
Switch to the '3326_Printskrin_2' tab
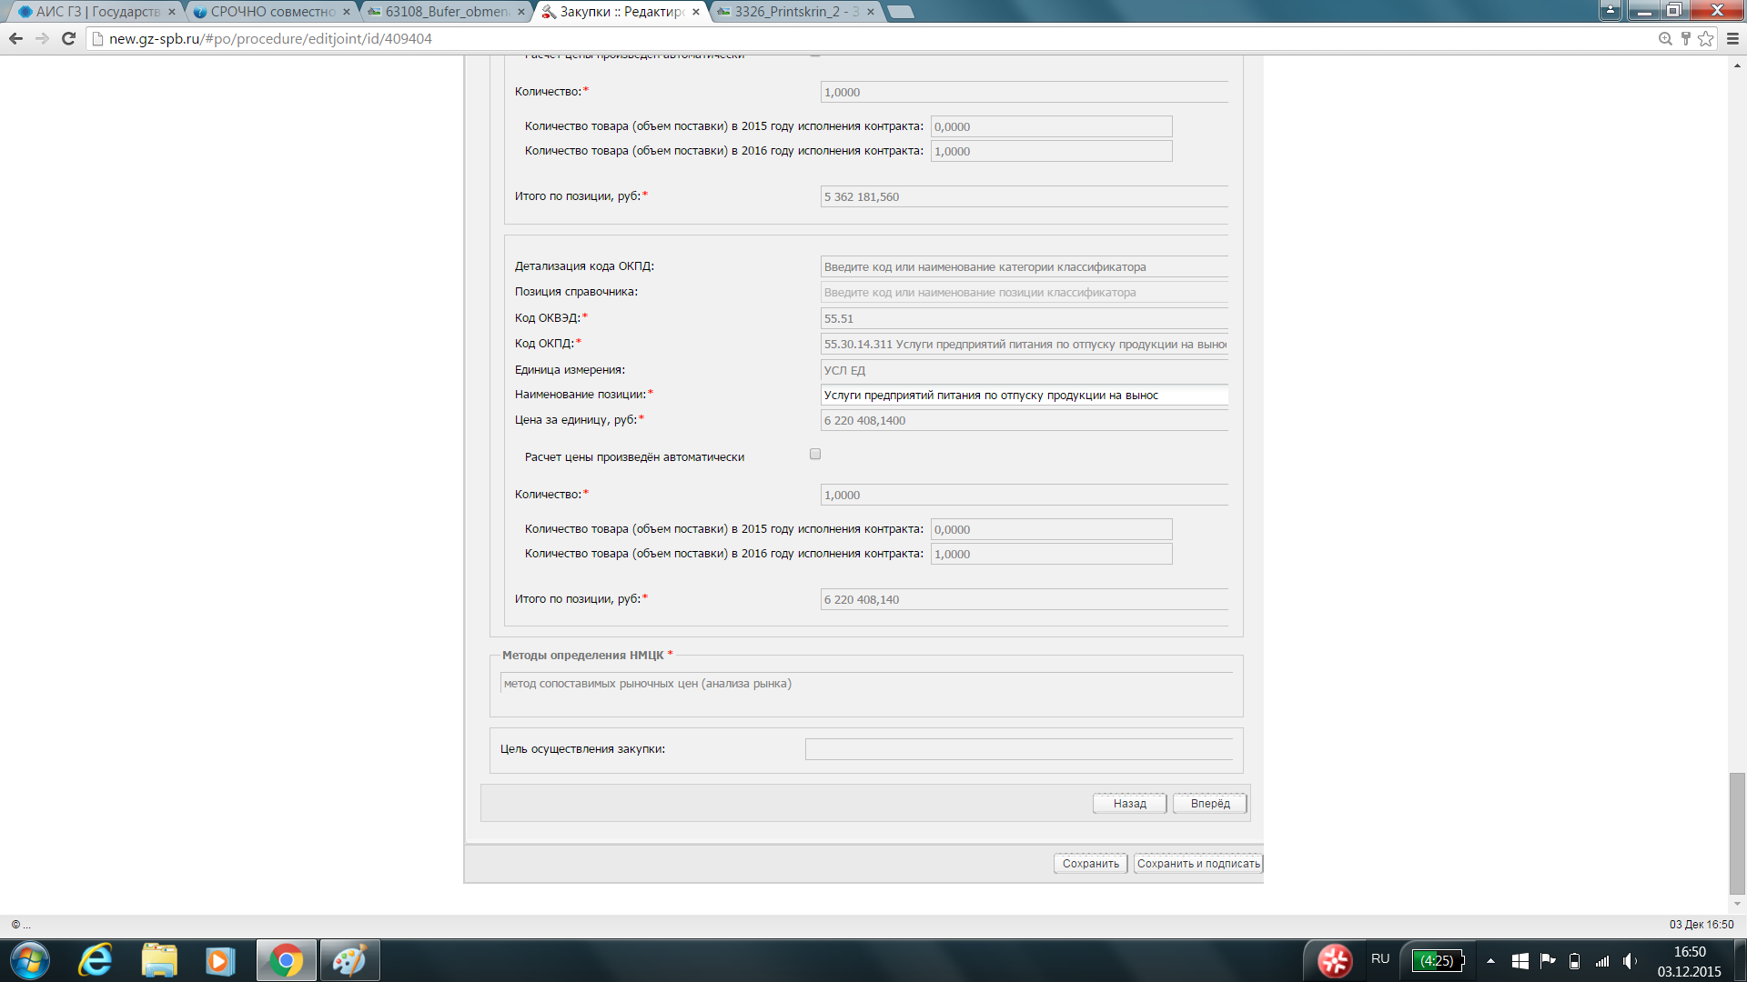coord(794,12)
